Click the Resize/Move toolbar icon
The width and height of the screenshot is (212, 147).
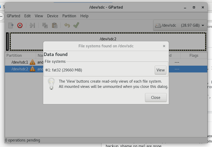[32, 25]
